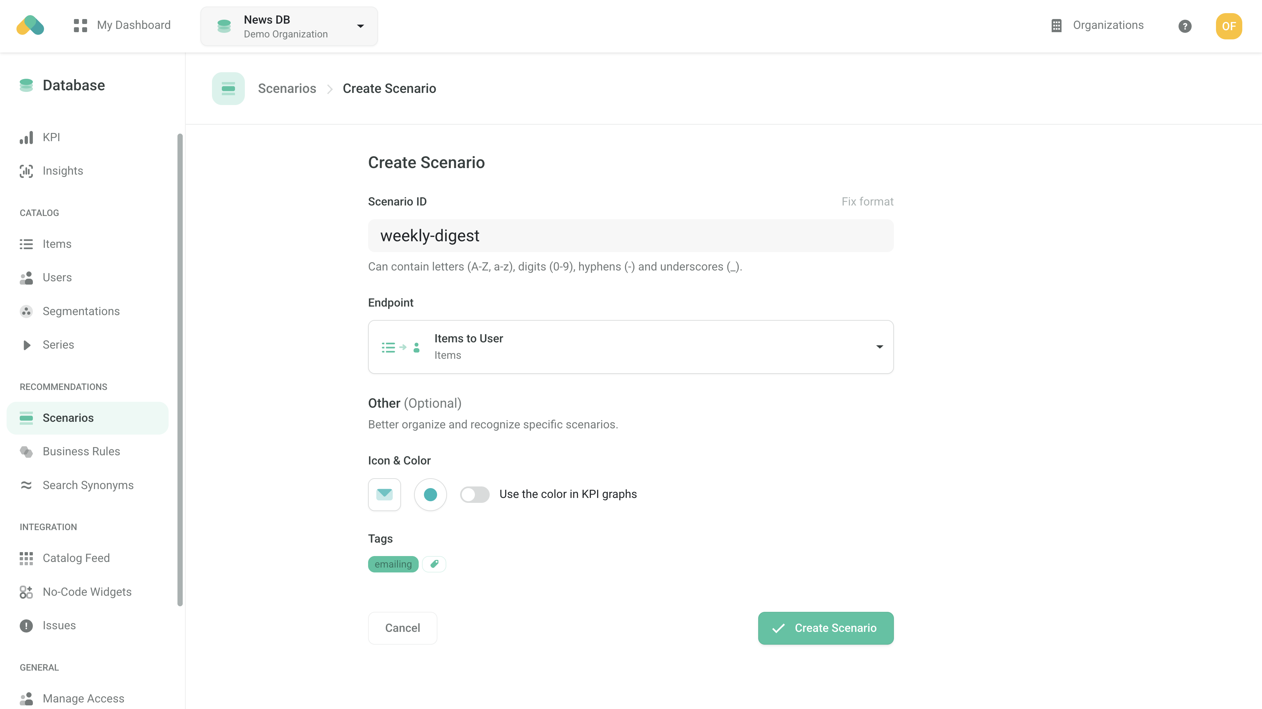
Task: Click the Segmentations icon
Action: [x=26, y=311]
